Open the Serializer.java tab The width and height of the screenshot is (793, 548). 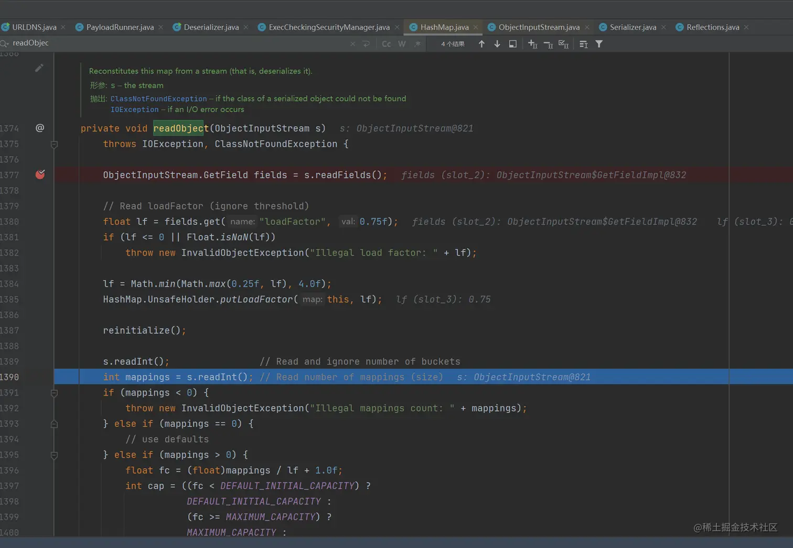[633, 27]
